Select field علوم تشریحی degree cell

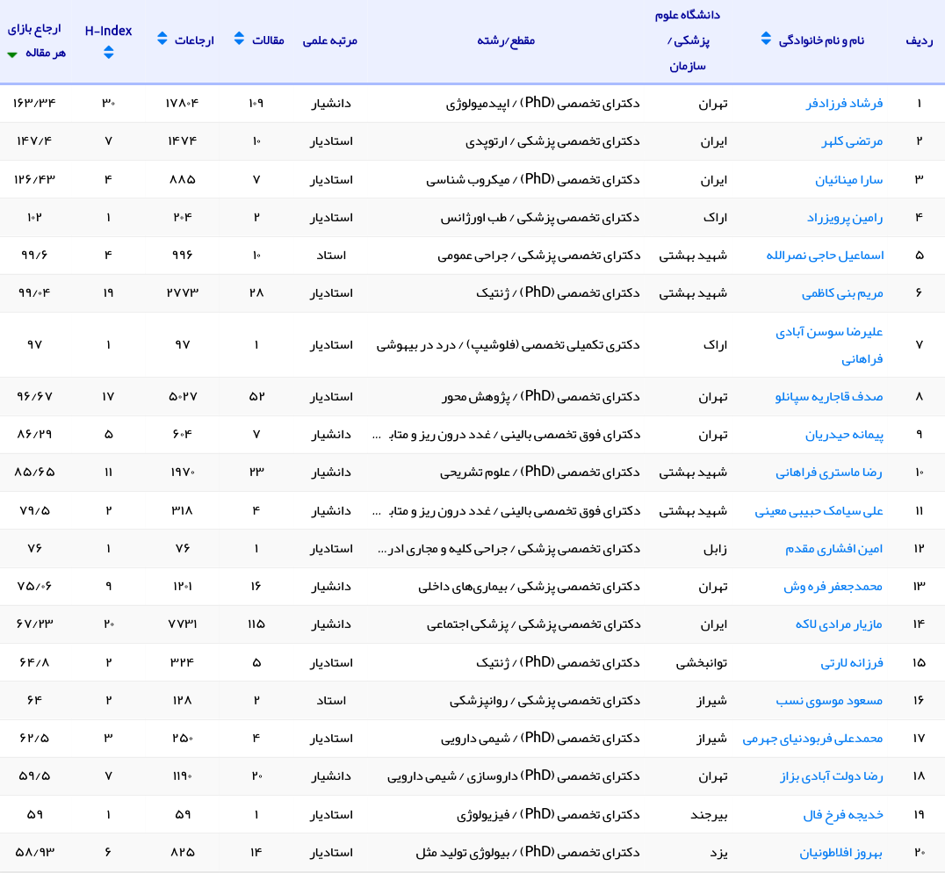pyautogui.click(x=540, y=473)
